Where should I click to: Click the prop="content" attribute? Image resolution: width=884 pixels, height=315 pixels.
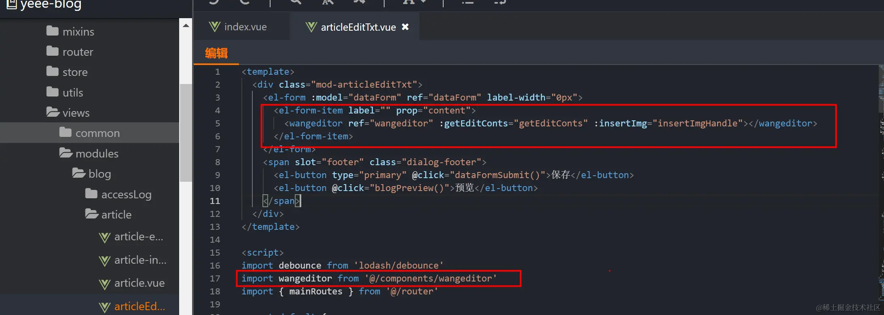(433, 111)
